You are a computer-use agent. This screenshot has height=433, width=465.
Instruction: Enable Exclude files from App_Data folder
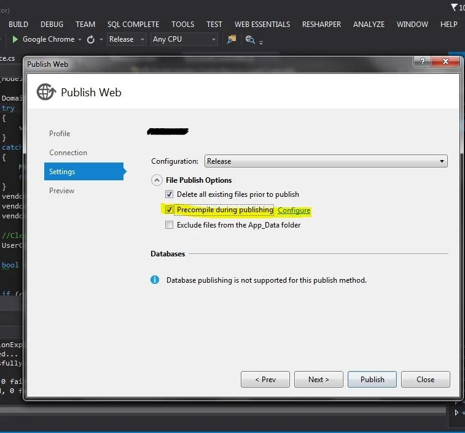click(x=169, y=225)
